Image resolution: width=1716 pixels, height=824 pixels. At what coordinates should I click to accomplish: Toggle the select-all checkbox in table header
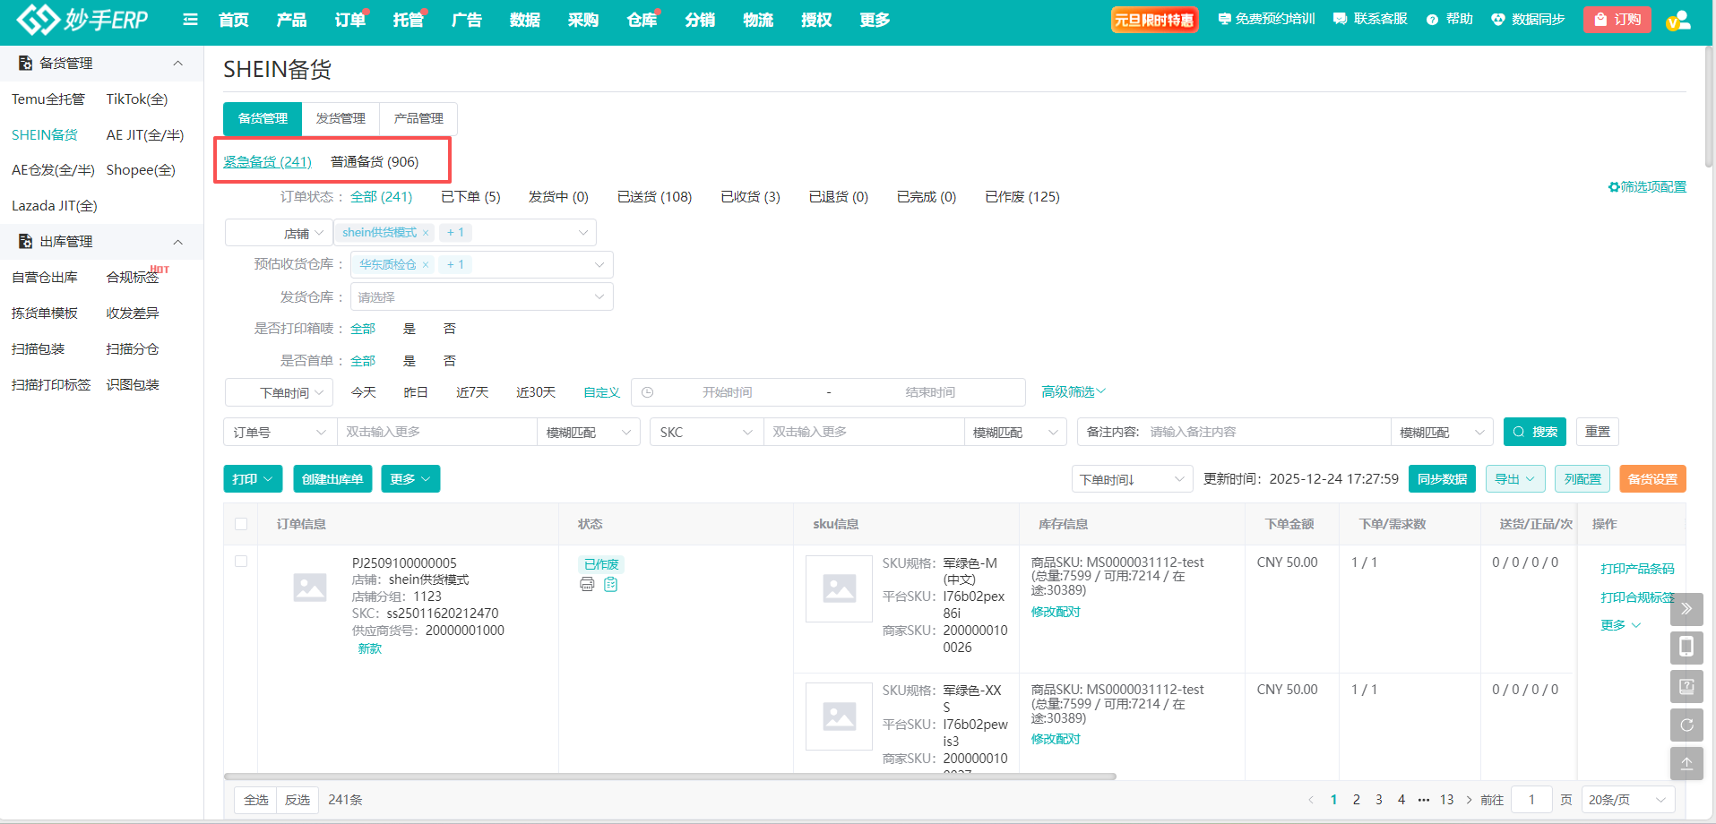tap(241, 524)
